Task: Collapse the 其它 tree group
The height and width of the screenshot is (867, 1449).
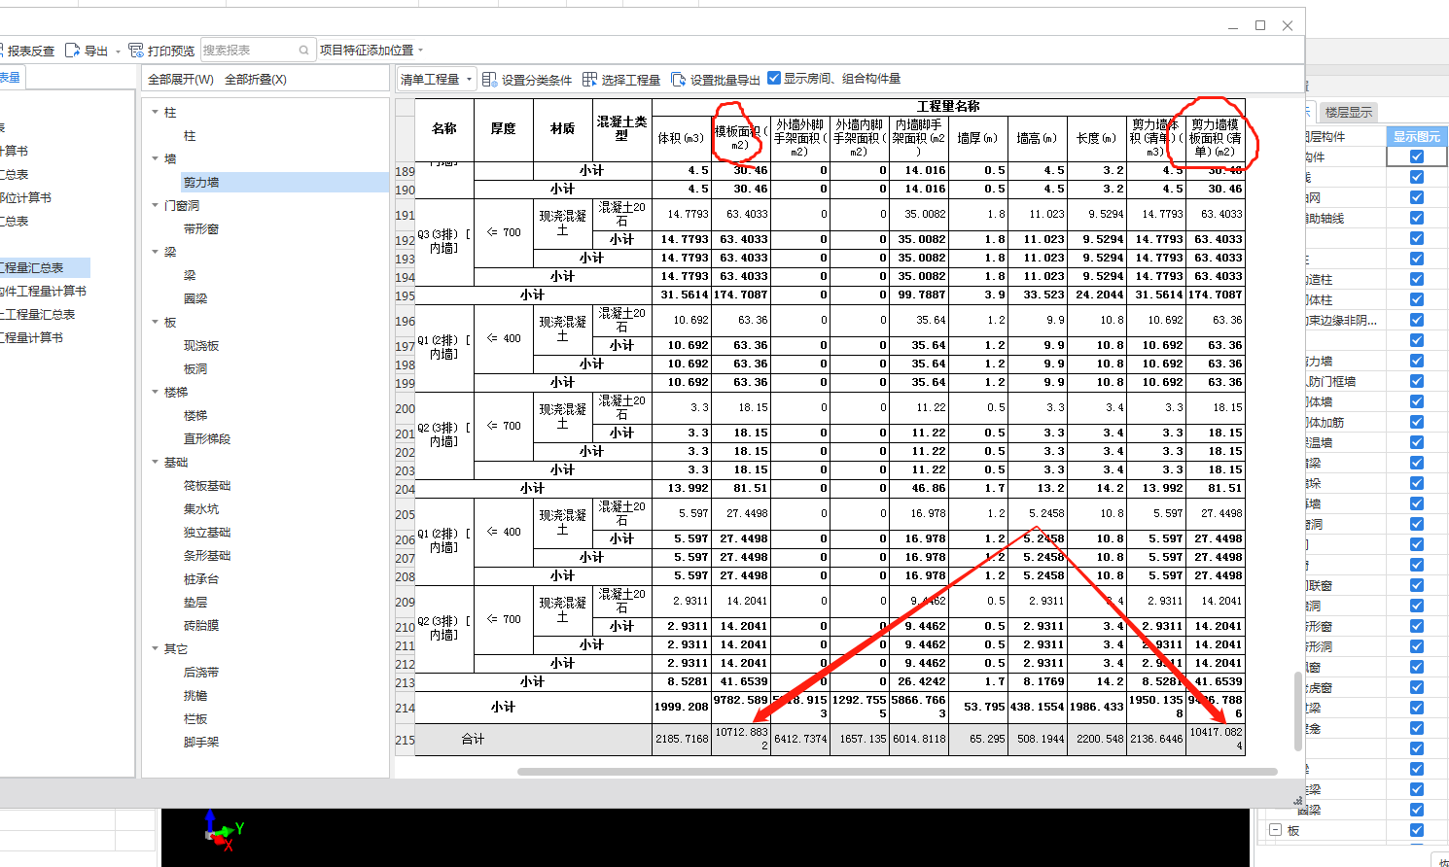Action: coord(156,648)
